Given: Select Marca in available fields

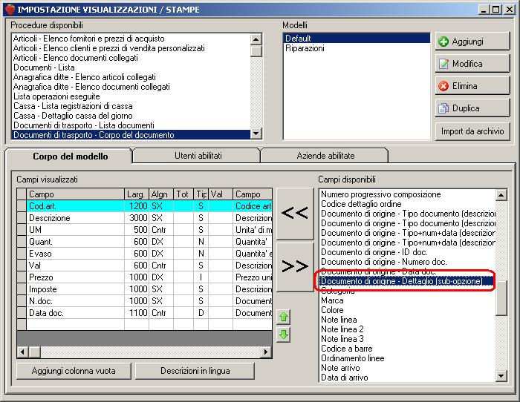Looking at the screenshot, I should pos(407,300).
